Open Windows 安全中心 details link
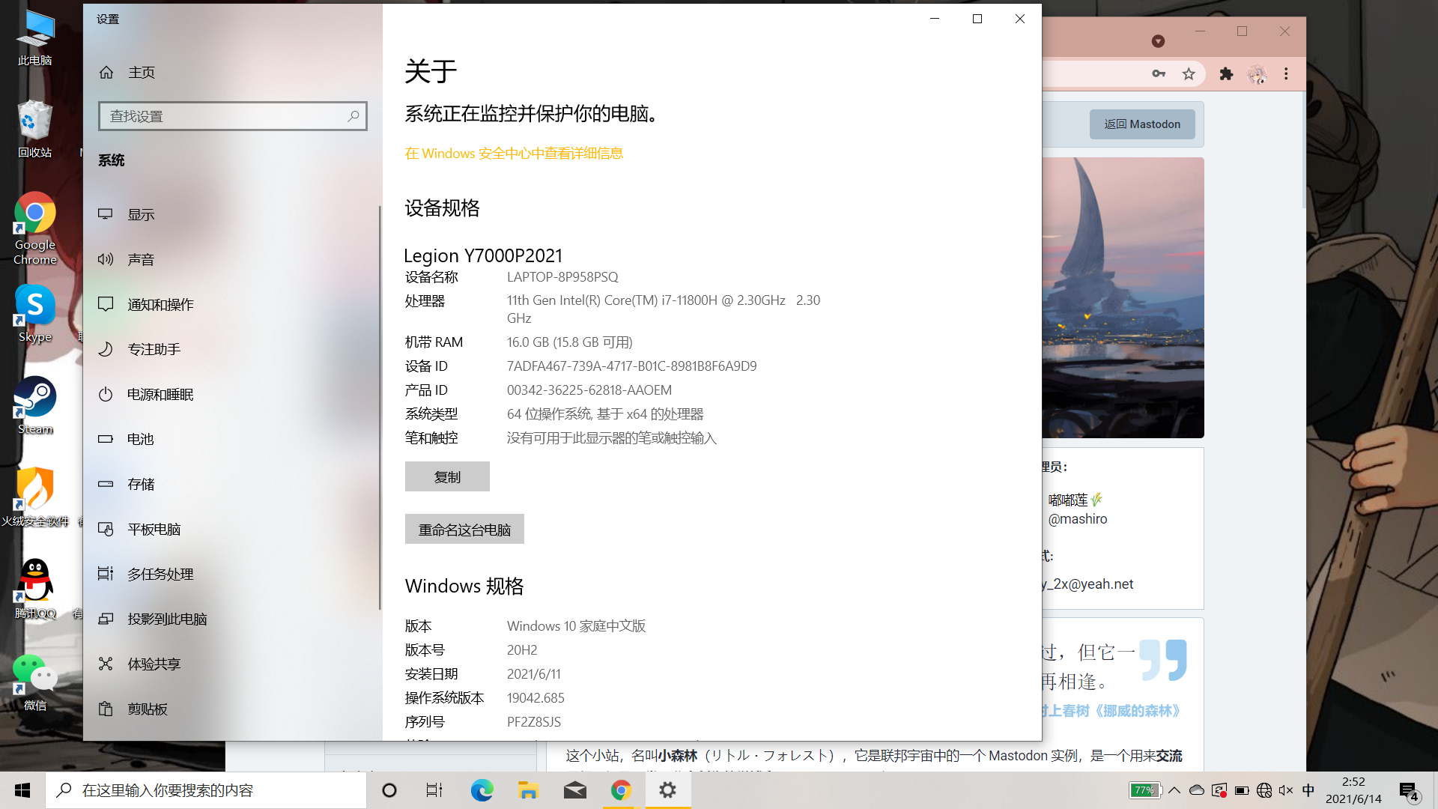This screenshot has height=809, width=1438. pyautogui.click(x=514, y=154)
